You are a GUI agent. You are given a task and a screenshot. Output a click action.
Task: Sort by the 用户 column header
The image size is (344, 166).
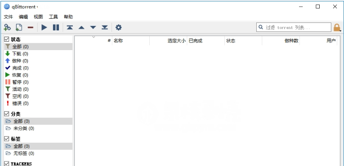coord(318,41)
